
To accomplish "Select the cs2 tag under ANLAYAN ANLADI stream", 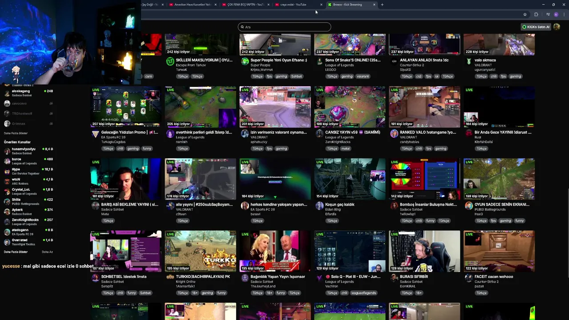I will click(x=418, y=76).
